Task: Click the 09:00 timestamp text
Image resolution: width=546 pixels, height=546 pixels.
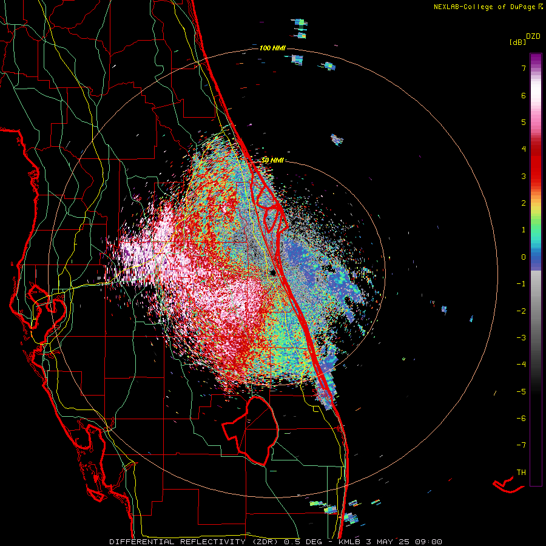Action: tap(430, 542)
